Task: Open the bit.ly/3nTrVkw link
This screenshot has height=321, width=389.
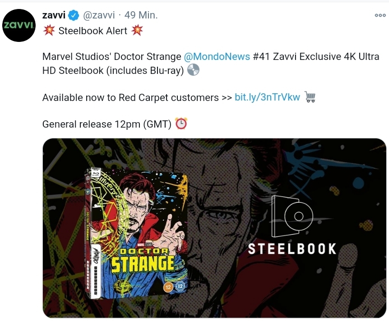Action: click(267, 97)
